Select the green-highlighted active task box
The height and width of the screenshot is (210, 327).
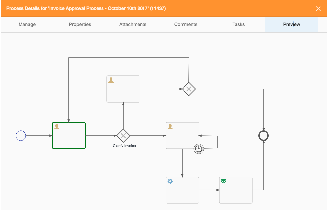[x=69, y=139]
